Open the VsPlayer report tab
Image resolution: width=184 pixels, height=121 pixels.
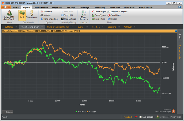click(128, 27)
